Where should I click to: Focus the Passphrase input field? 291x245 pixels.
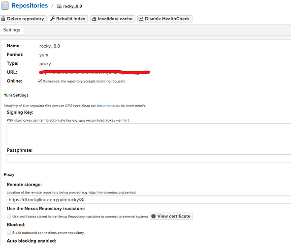pos(149,159)
